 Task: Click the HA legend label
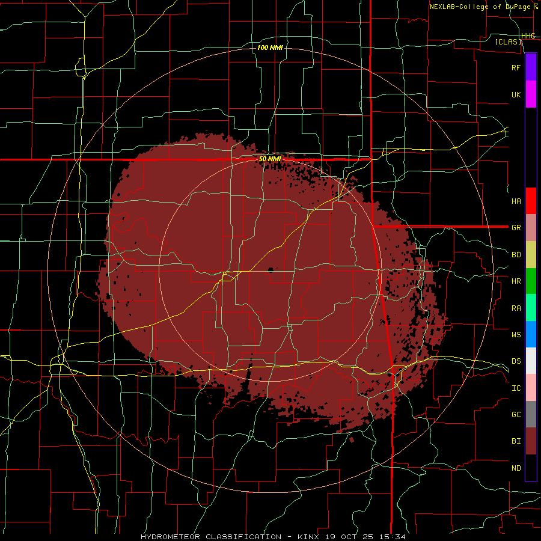pos(516,201)
